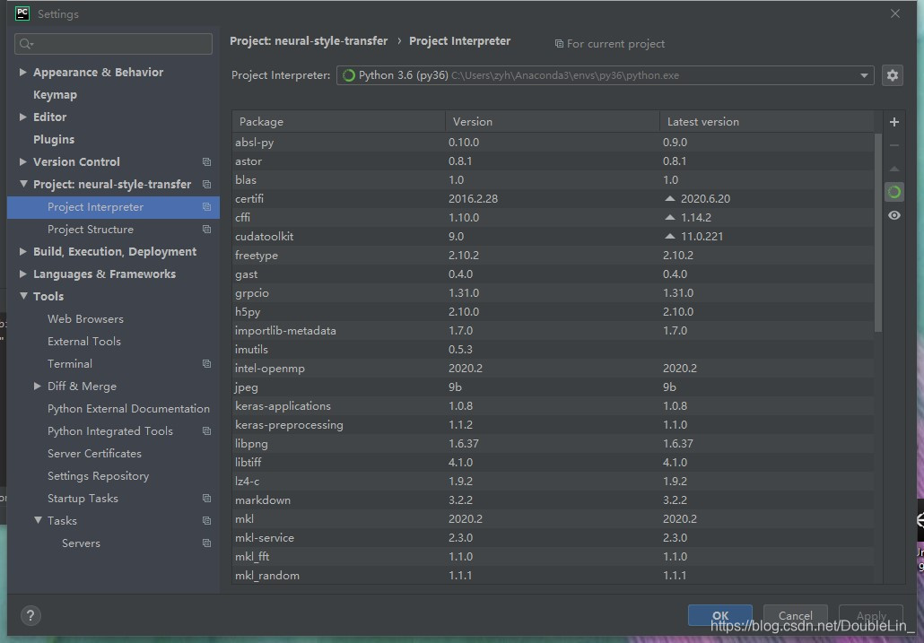Select the mkl_random package row
Viewport: 924px width, 643px height.
pos(554,575)
